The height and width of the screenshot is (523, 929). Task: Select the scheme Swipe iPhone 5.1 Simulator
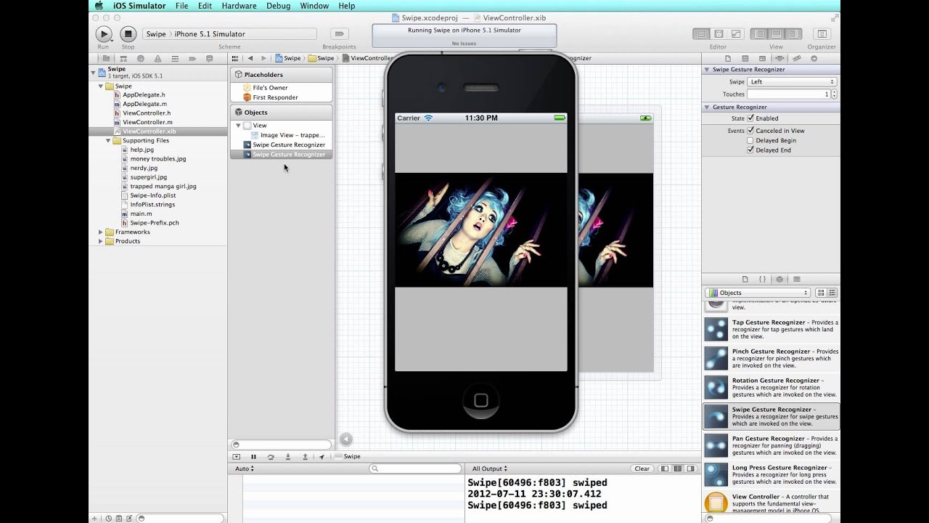(230, 34)
